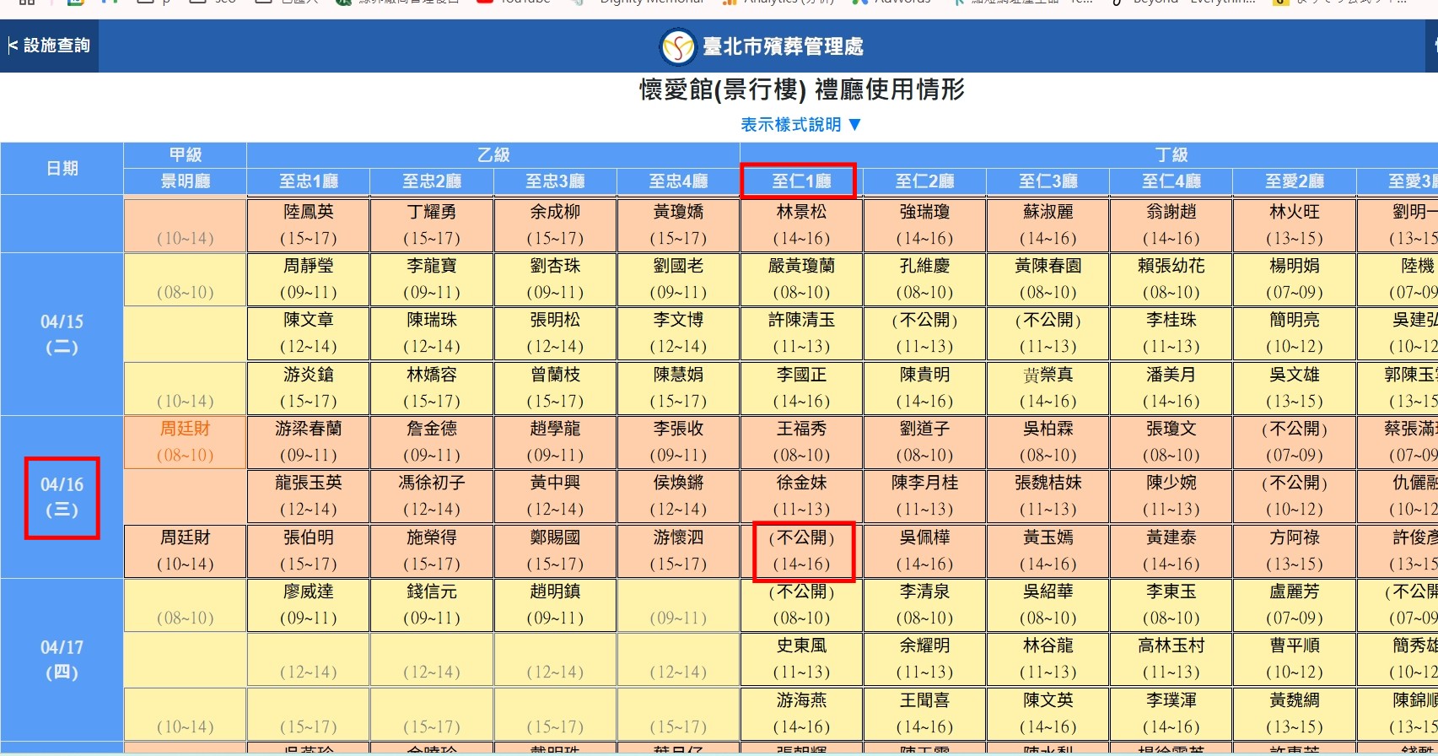Select the 至仁2廳 column header
Image resolution: width=1438 pixels, height=756 pixels.
(x=924, y=181)
